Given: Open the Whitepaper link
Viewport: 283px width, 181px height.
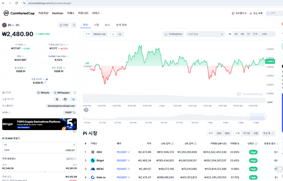Looking at the screenshot, I should coord(62,92).
